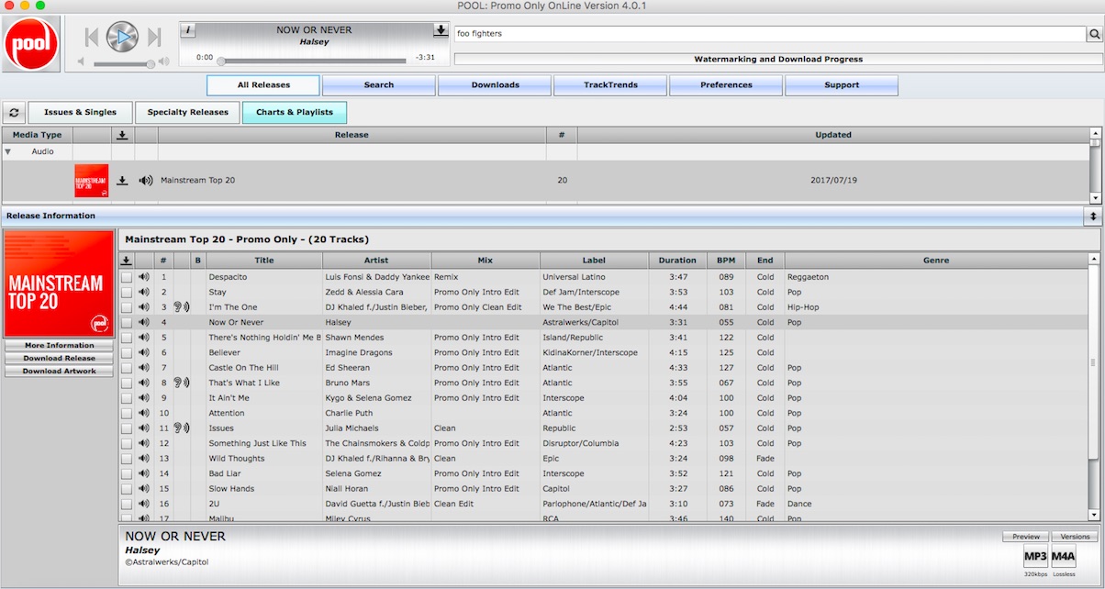Show Issues & Singles releases
The width and height of the screenshot is (1105, 589).
tap(80, 113)
